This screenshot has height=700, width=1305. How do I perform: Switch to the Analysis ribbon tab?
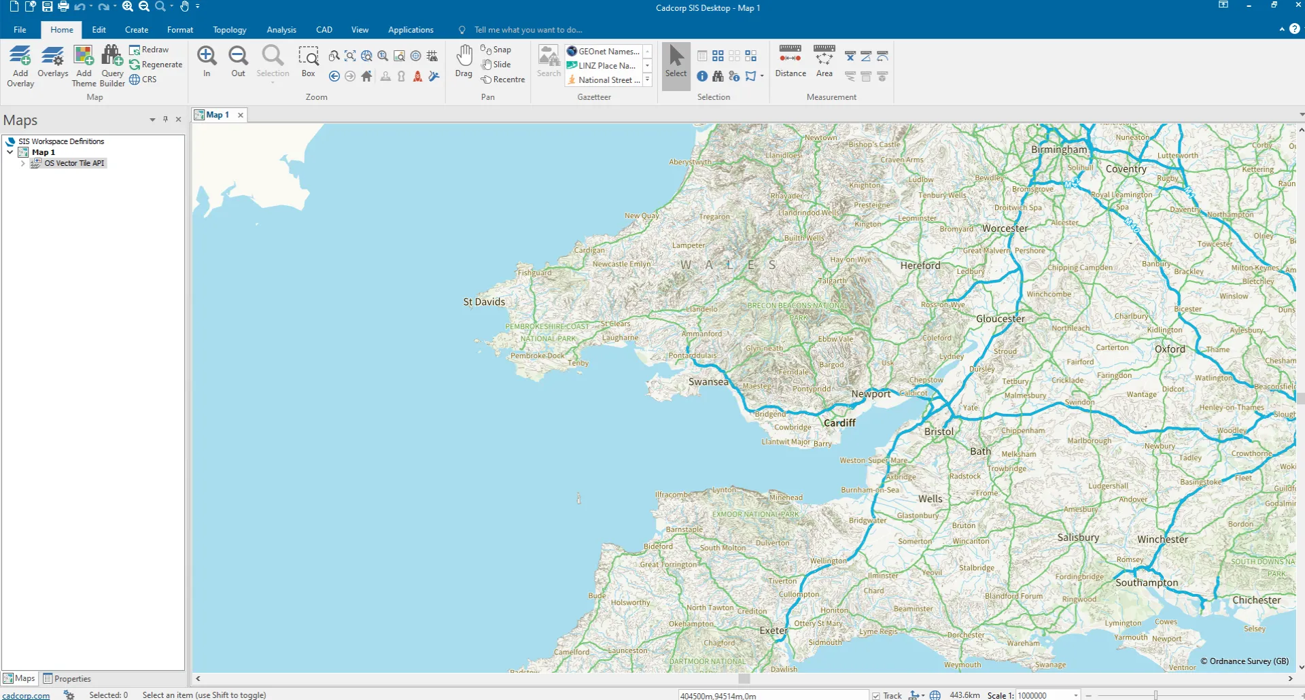[281, 30]
